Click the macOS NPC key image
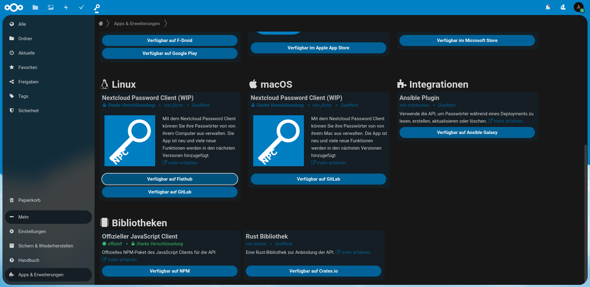The height and width of the screenshot is (287, 590). pyautogui.click(x=278, y=141)
